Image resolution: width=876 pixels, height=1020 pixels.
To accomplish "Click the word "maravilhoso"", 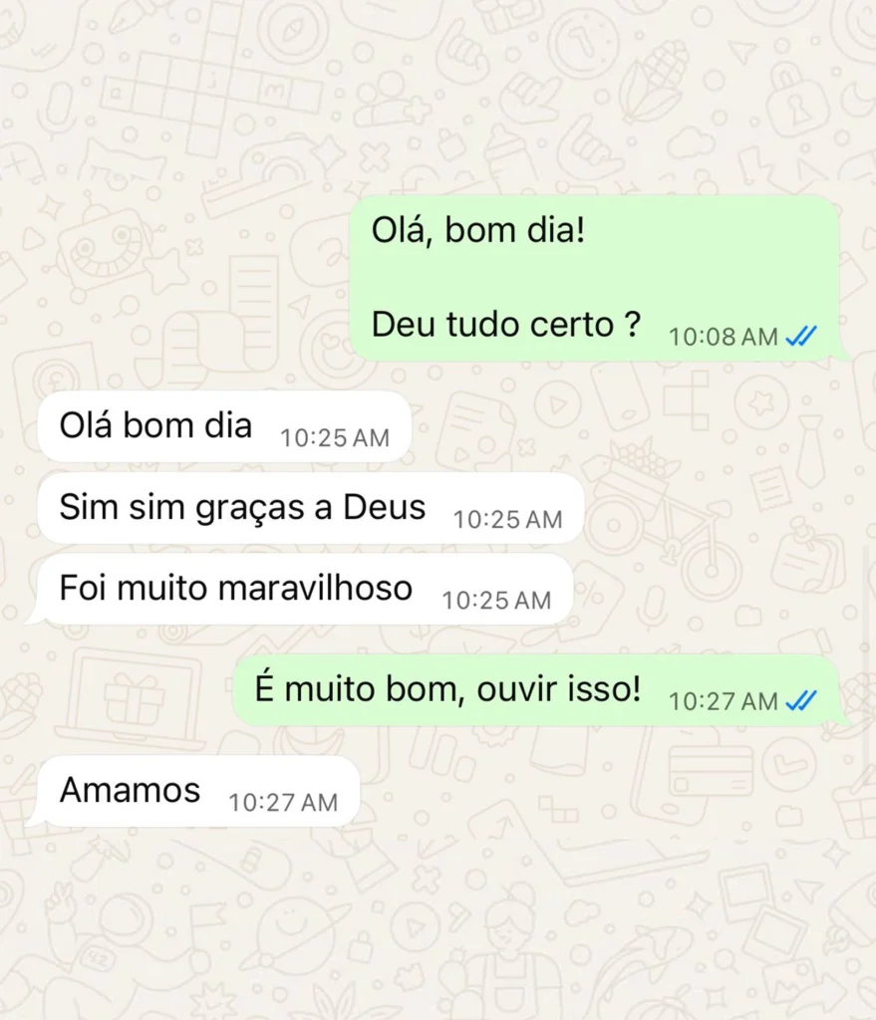I will click(x=315, y=588).
